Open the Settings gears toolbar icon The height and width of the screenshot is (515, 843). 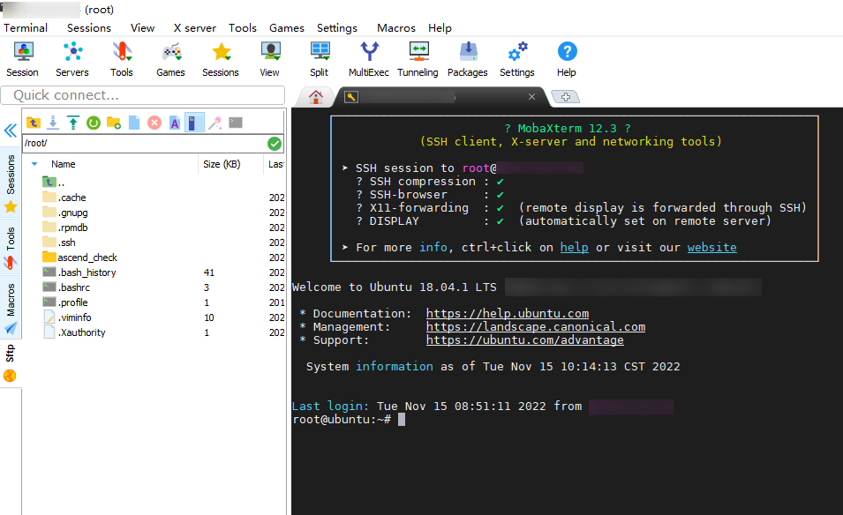click(517, 59)
